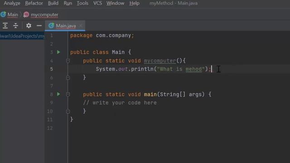The image size is (290, 163).
Task: Click 'package' keyword on line 1
Action: pos(81,35)
